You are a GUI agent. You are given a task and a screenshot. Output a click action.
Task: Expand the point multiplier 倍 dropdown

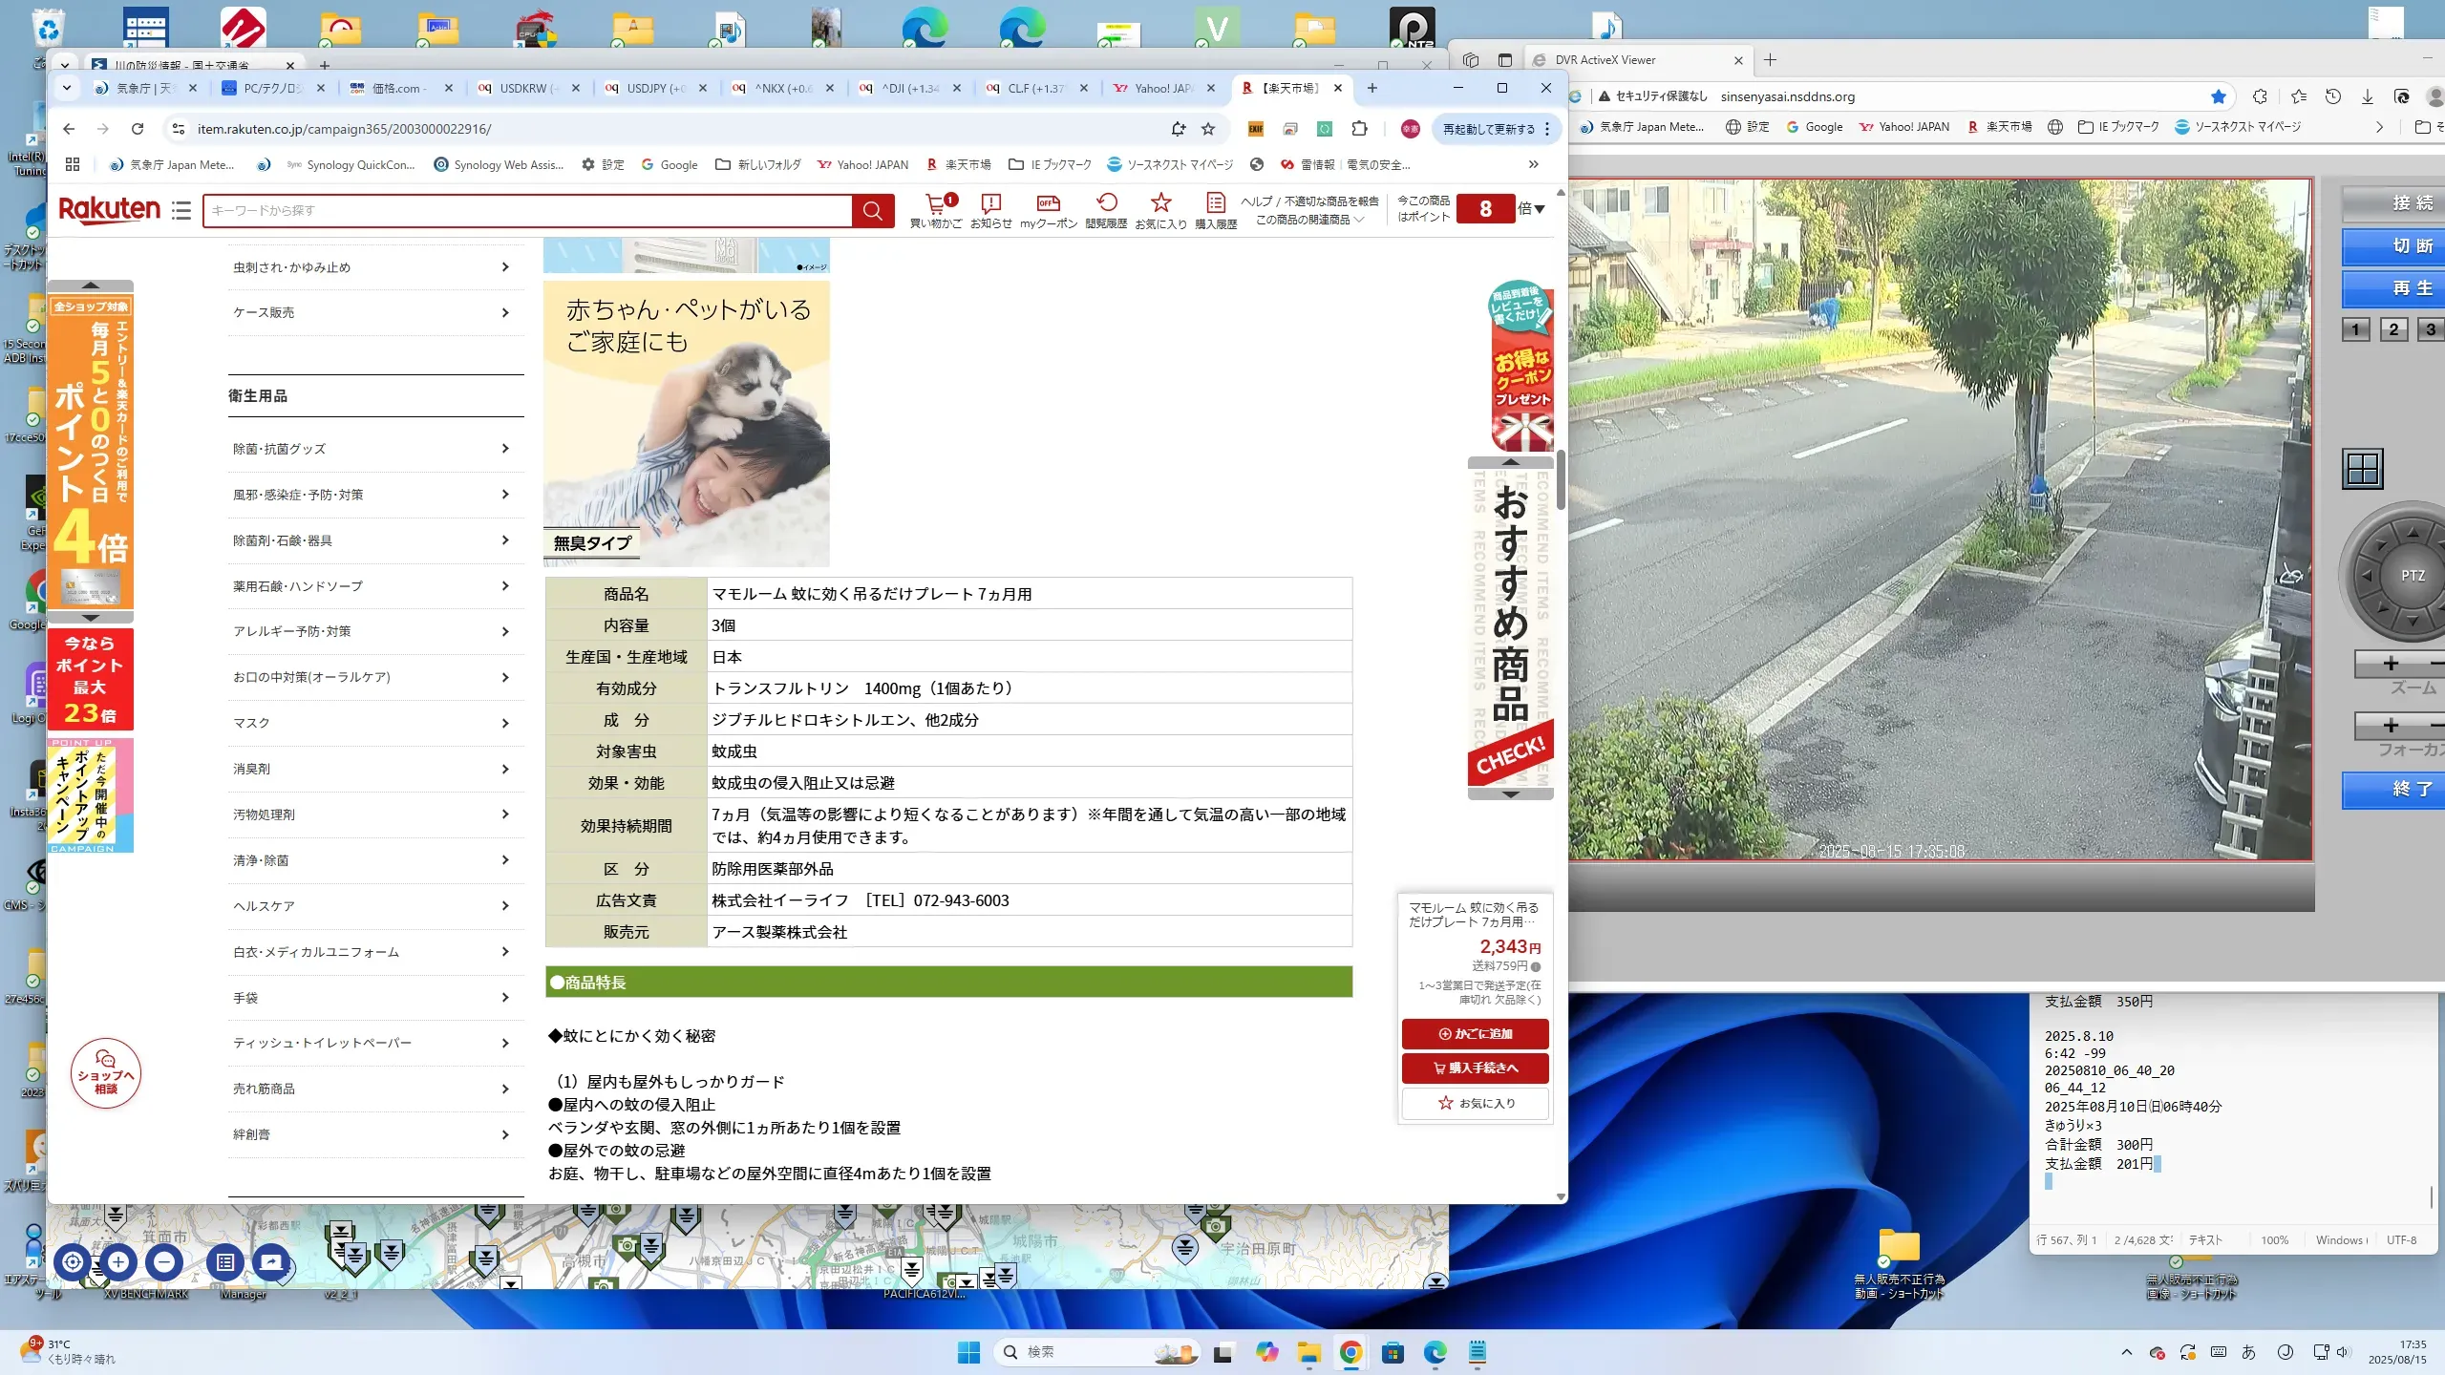tap(1532, 209)
